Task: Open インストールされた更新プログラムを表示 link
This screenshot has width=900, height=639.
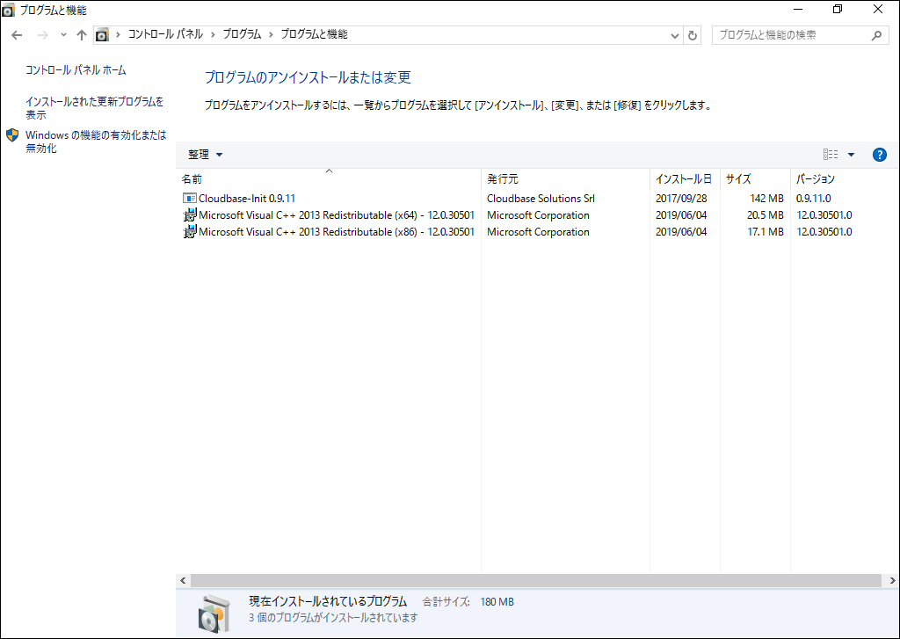Action: pyautogui.click(x=95, y=108)
